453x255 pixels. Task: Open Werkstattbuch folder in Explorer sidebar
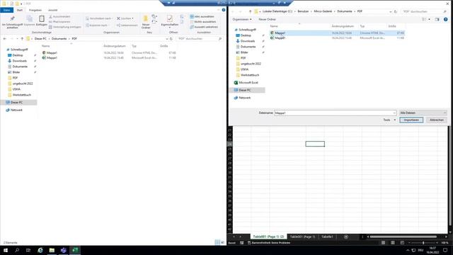point(22,95)
